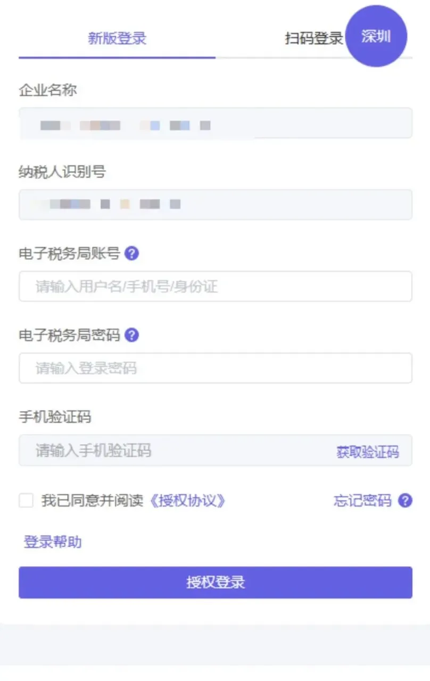This screenshot has width=430, height=681.
Task: Click 获取验证码 to request SMS code
Action: tap(367, 452)
